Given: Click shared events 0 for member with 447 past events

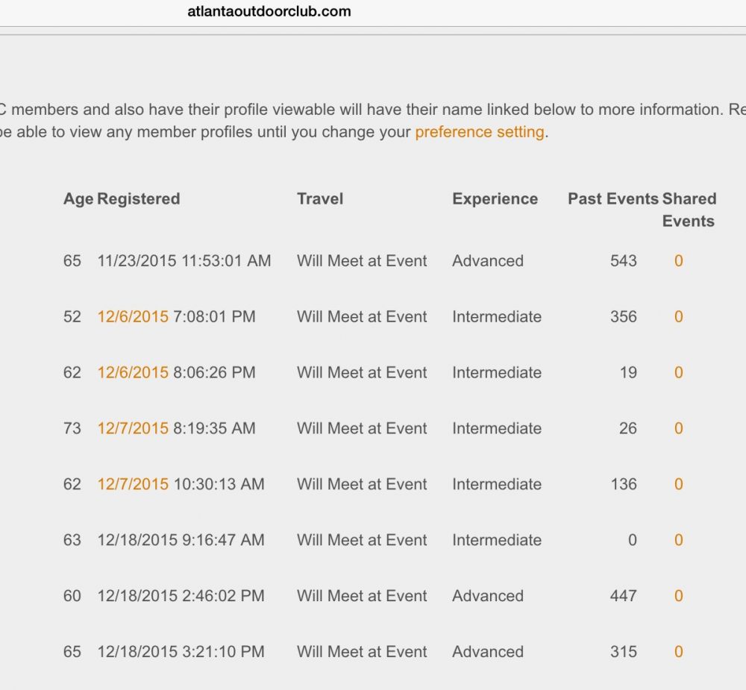Looking at the screenshot, I should [678, 597].
